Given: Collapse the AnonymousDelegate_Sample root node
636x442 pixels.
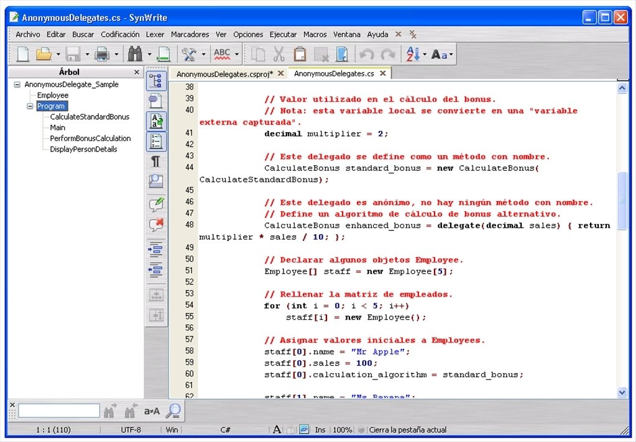Looking at the screenshot, I should pos(17,84).
